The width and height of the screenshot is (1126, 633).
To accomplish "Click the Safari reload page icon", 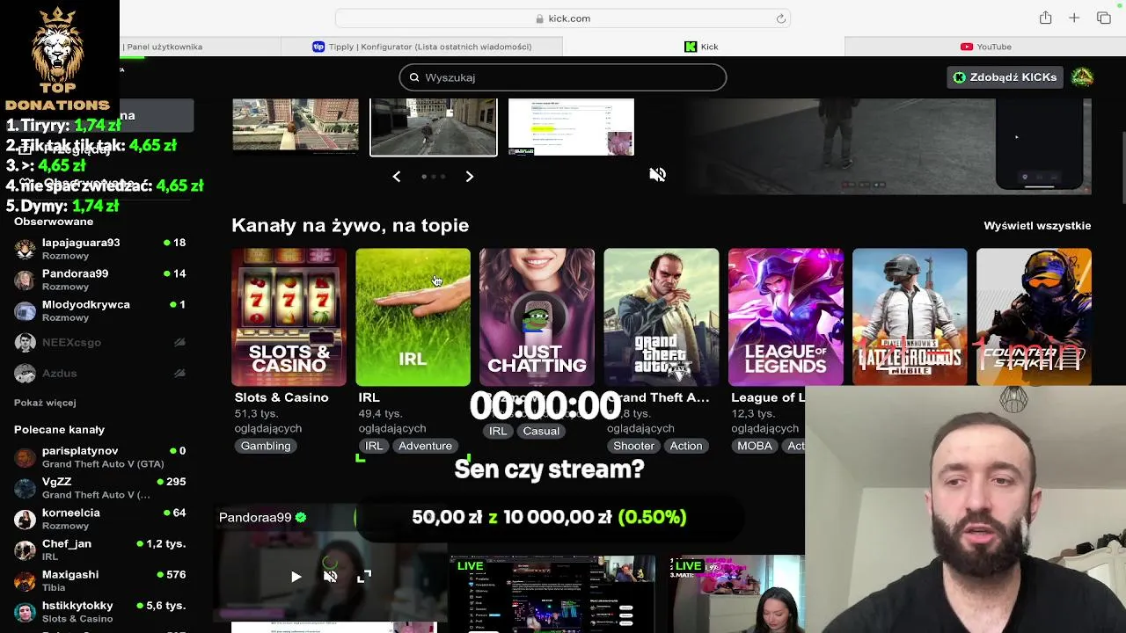I will tap(780, 18).
